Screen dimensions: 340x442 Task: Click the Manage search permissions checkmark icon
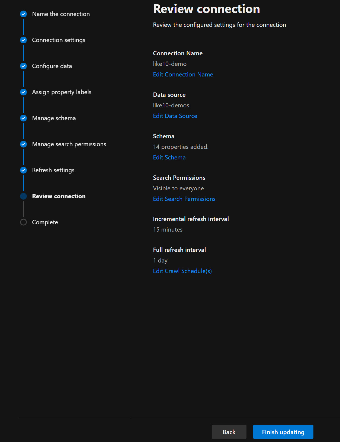point(24,144)
